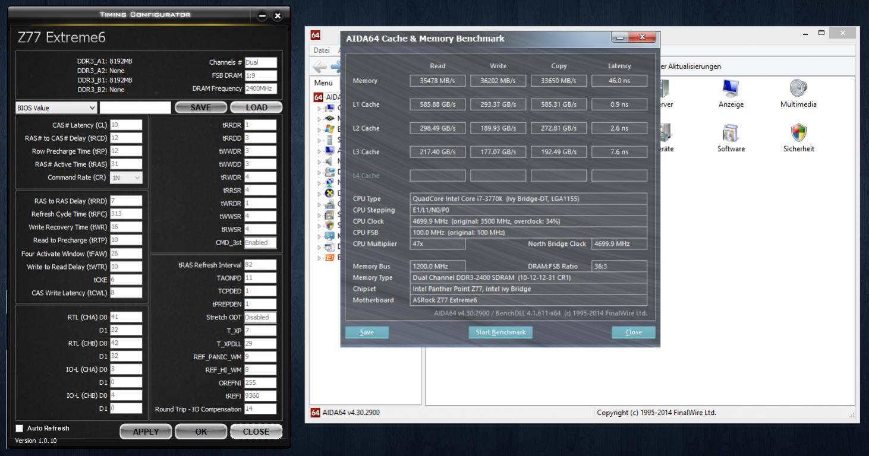Click the L3 Cache Copy value 192.49 GB/s
869x456 pixels.
click(x=559, y=152)
